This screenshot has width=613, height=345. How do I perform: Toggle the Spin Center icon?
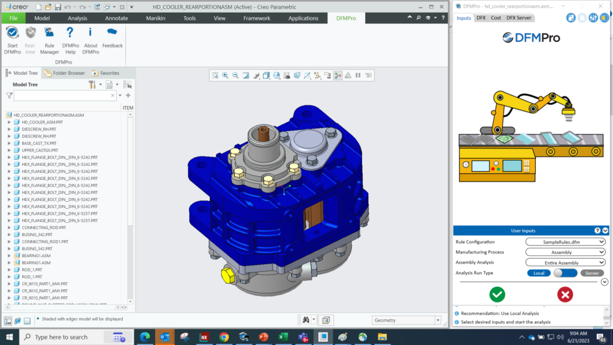[338, 75]
